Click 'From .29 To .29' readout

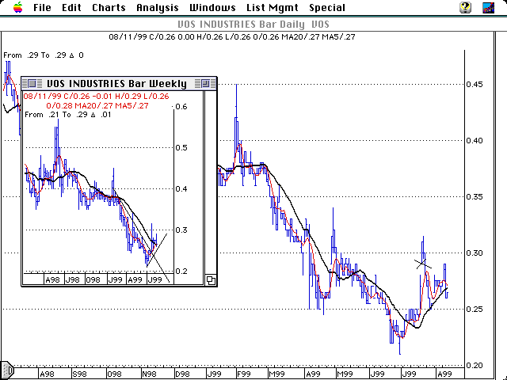click(44, 55)
